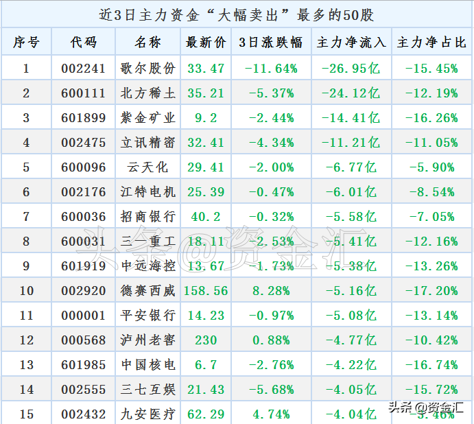Select stock code 601919
Viewport: 474px width, 424px height.
point(84,266)
